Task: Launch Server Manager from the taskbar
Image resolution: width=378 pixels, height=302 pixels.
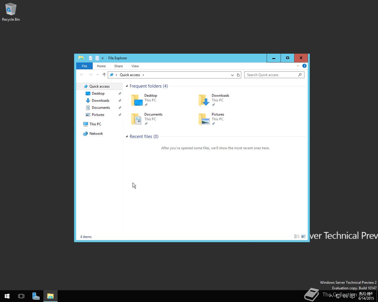Action: point(36,296)
